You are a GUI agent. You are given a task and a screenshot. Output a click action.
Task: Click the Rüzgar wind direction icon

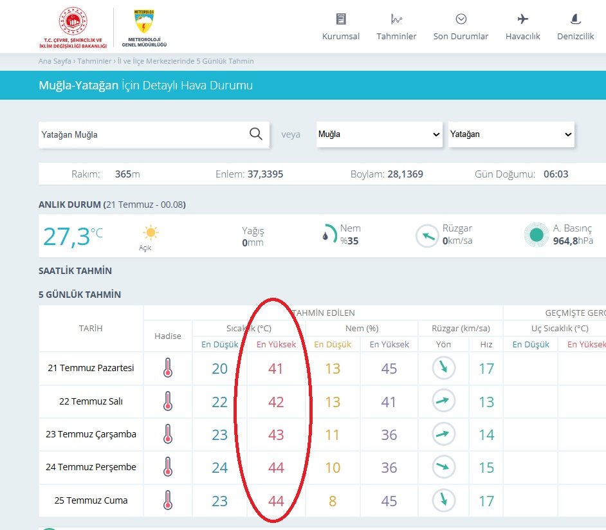(427, 235)
